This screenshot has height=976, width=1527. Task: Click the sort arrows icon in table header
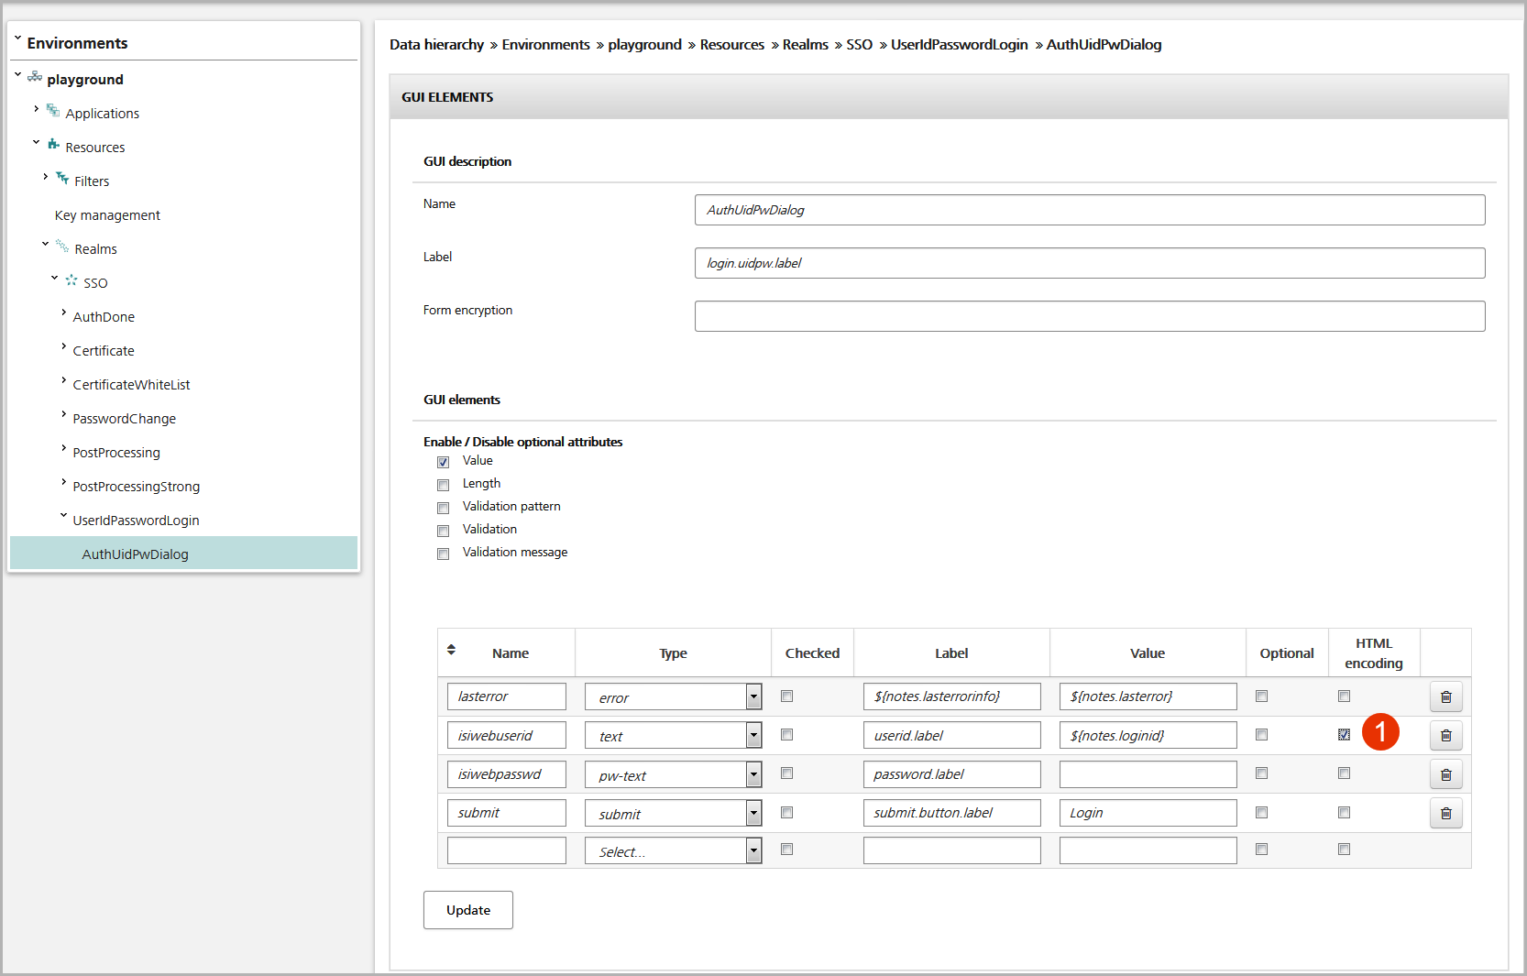click(x=451, y=650)
